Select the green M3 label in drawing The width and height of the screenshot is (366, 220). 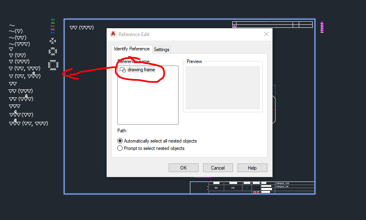[x=53, y=20]
